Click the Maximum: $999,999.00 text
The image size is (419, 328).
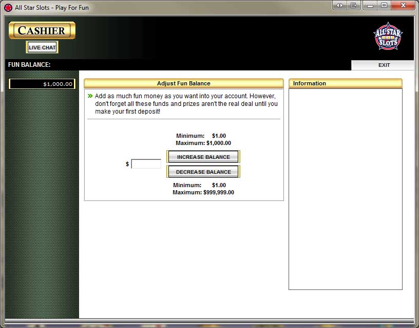[203, 192]
